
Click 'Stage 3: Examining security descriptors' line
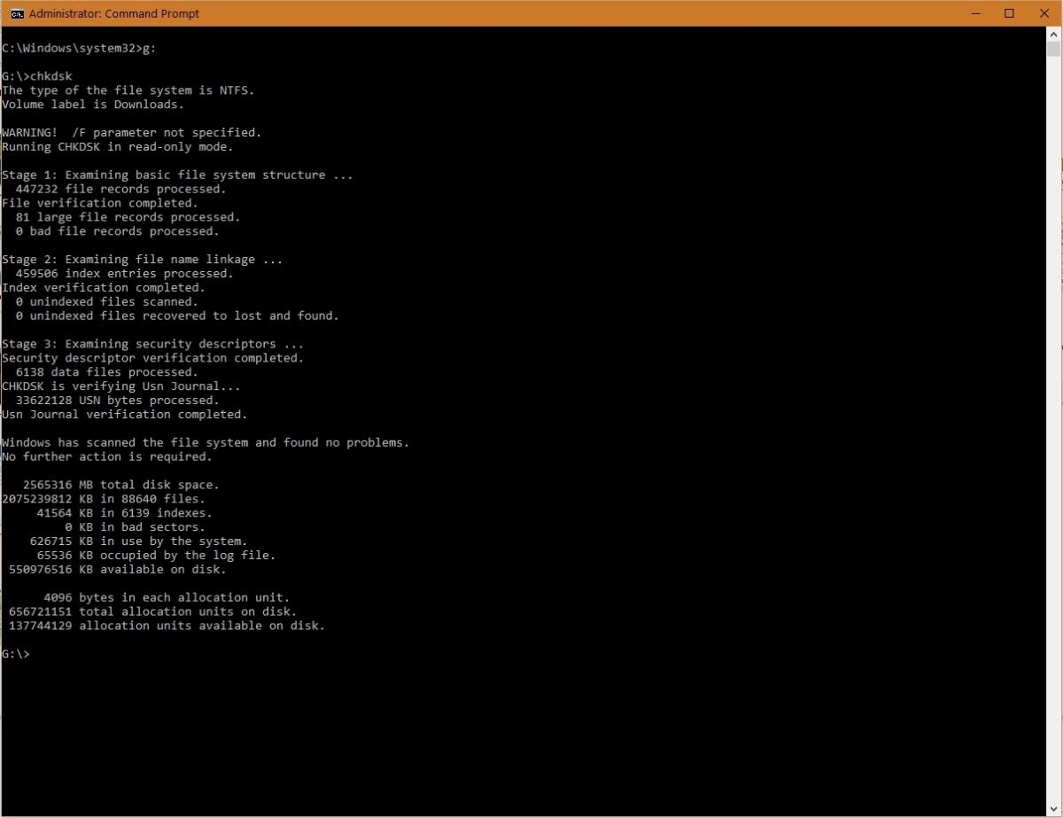click(153, 344)
